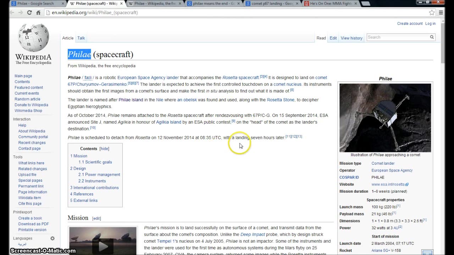This screenshot has height=255, width=454.
Task: Switch to He's On One: MMA tab
Action: click(331, 4)
